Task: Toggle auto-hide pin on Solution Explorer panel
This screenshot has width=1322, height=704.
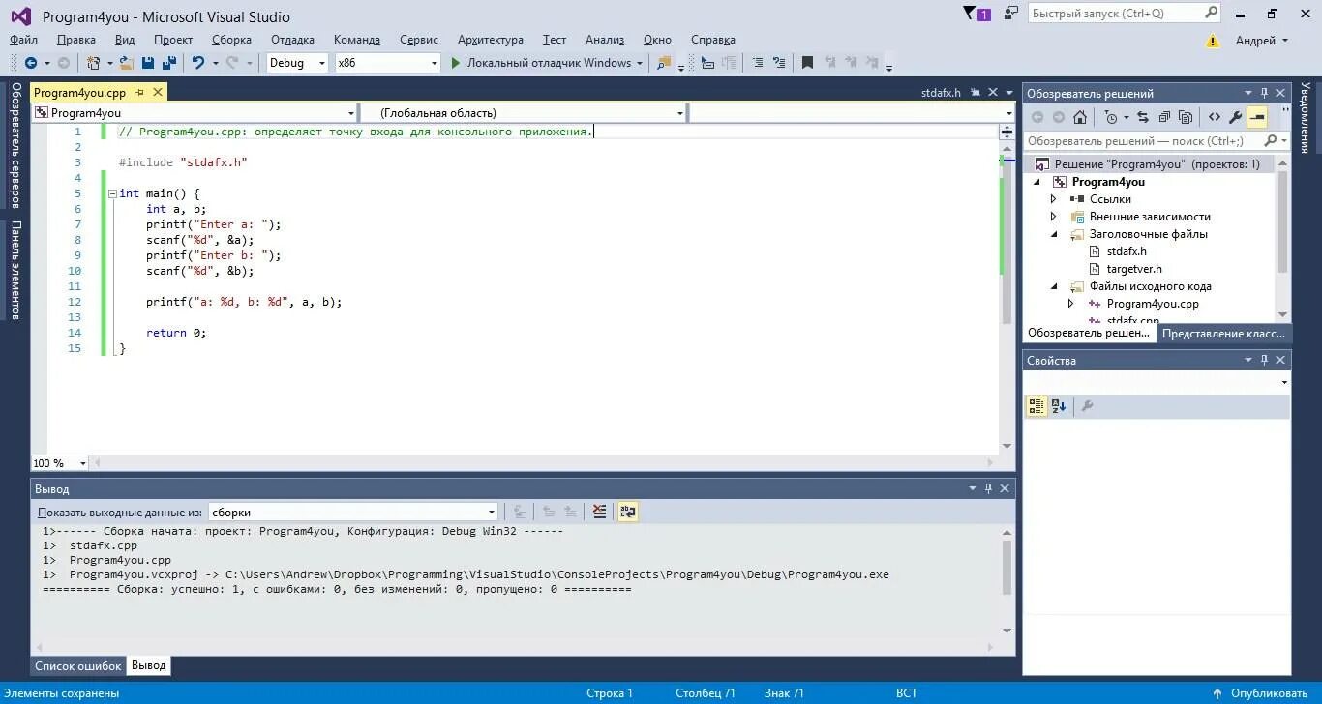Action: click(x=1264, y=93)
